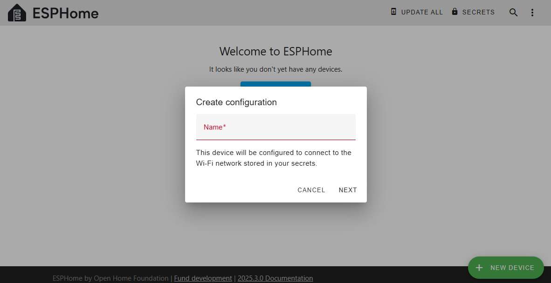Viewport: 551px width, 283px height.
Task: Click the Wi-Fi network secrets description text
Action: [x=274, y=158]
